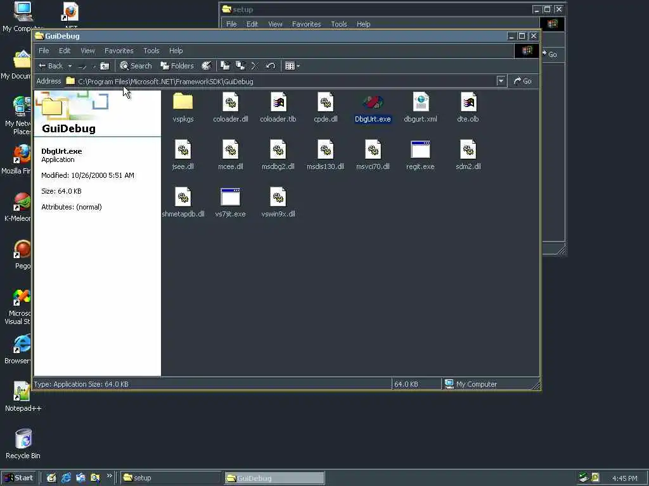649x486 pixels.
Task: Click the Move To toolbar icon
Action: tap(225, 66)
